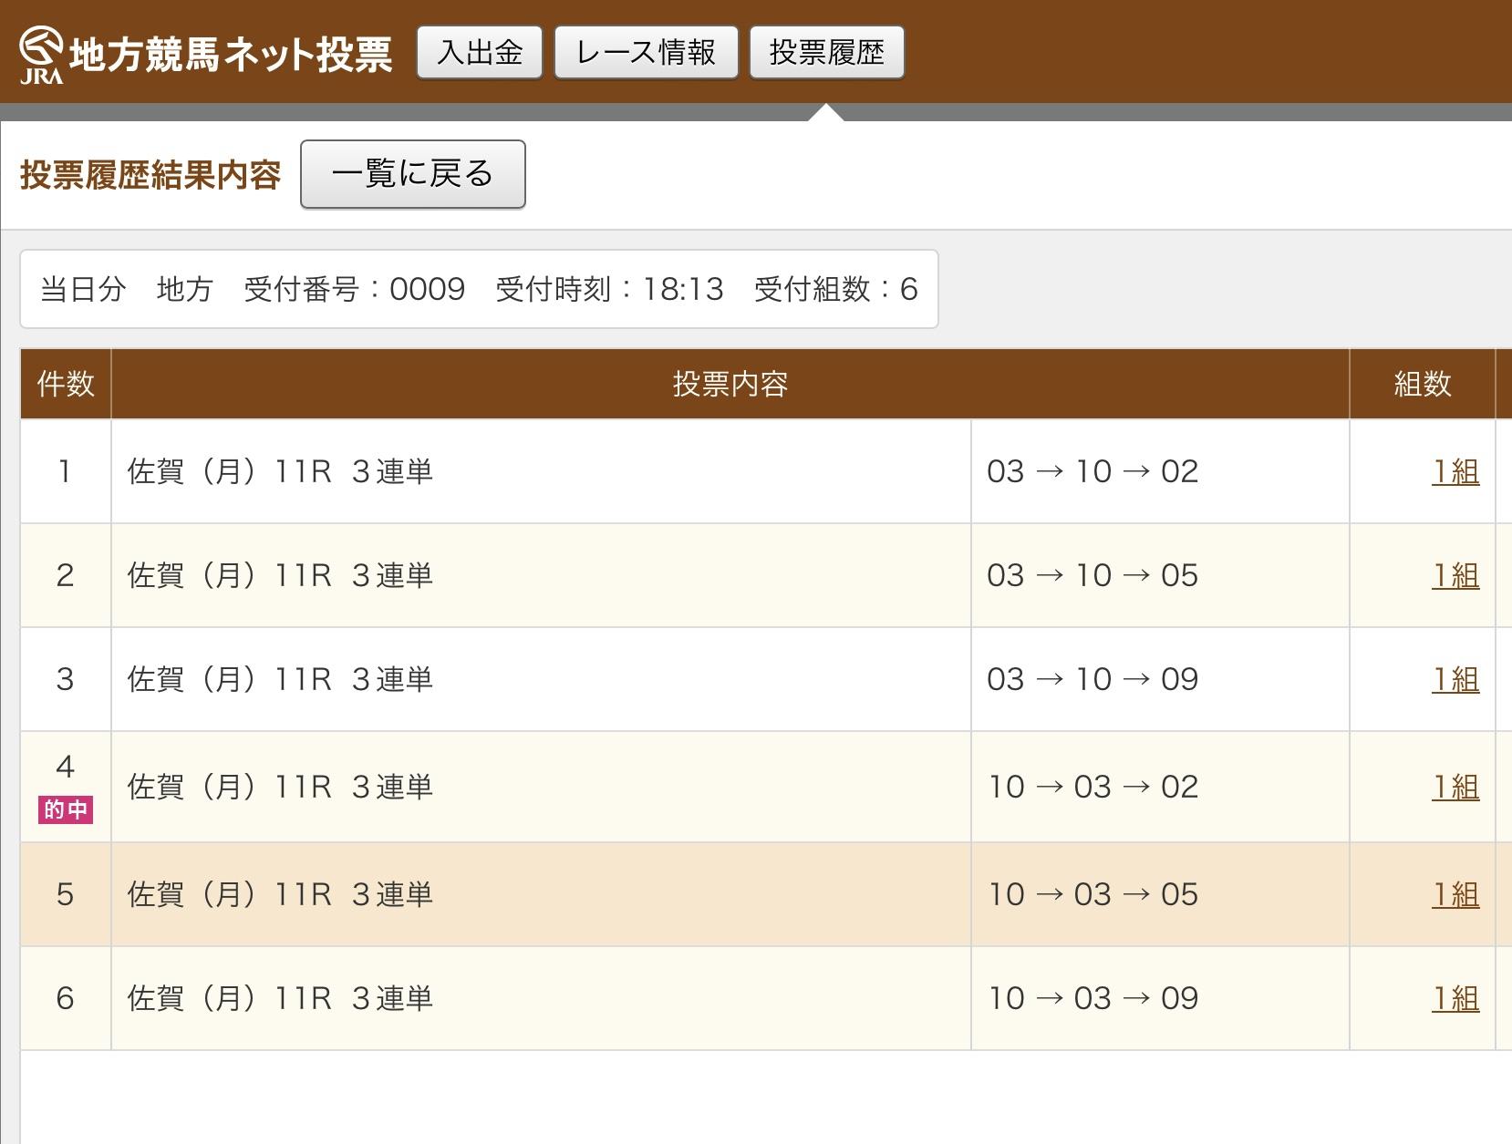Open the レース情報 race information tab
Image resolution: width=1512 pixels, height=1144 pixels.
tap(646, 53)
